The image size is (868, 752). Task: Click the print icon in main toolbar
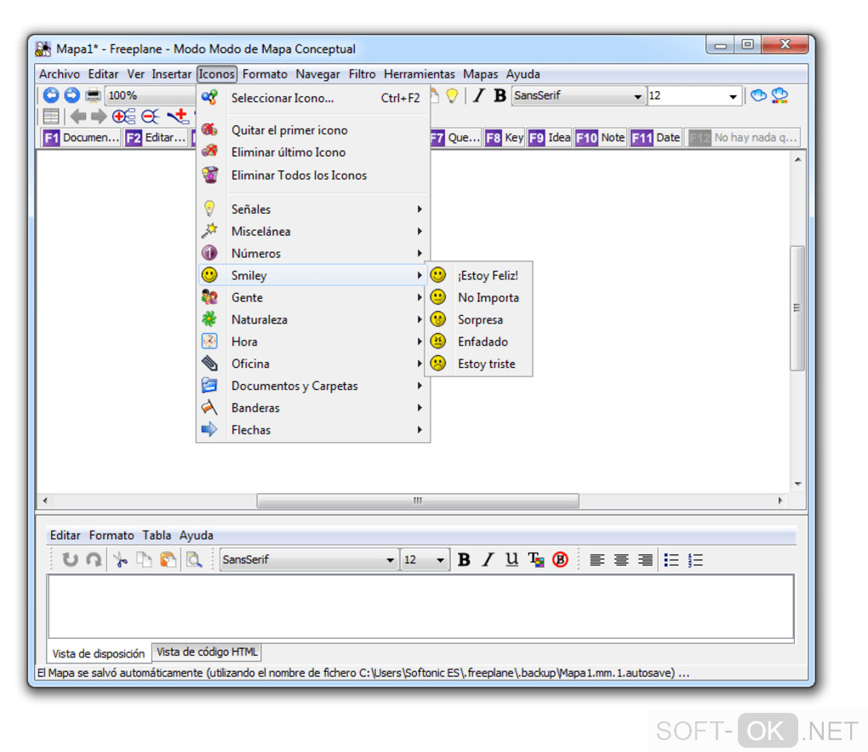tap(93, 95)
